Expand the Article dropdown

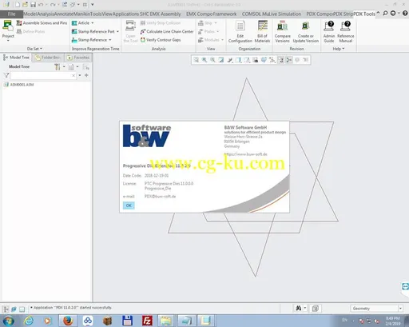(x=93, y=23)
